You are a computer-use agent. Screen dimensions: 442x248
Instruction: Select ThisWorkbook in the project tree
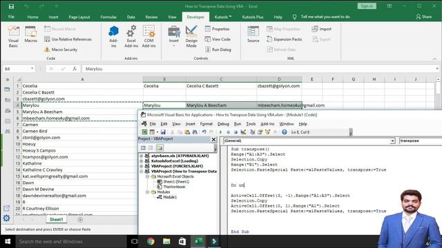pos(171,187)
